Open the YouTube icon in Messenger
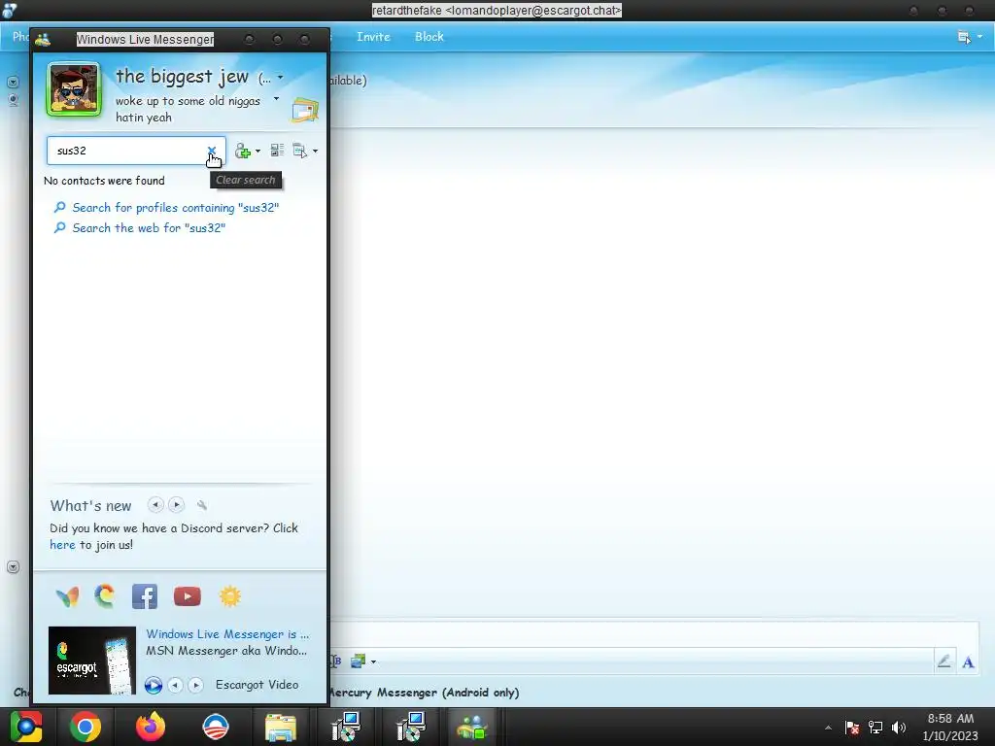 pos(188,596)
